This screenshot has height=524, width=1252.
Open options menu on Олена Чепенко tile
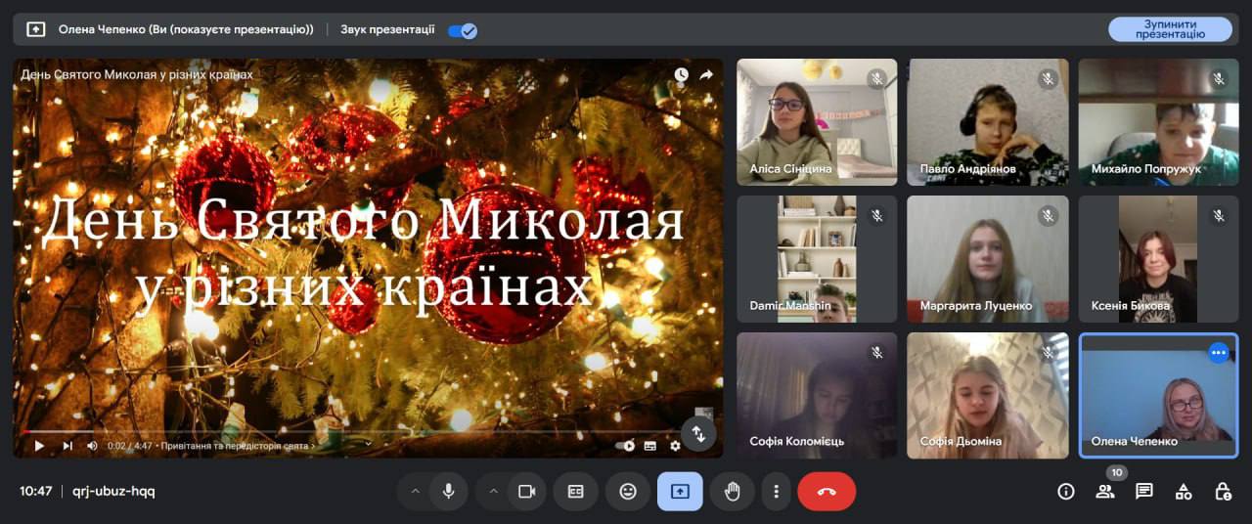(1218, 353)
